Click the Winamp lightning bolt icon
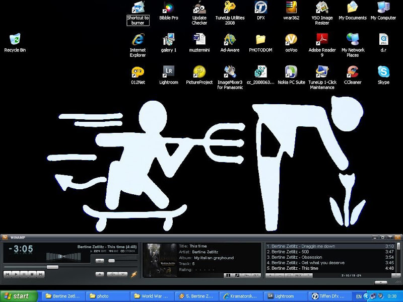The width and height of the screenshot is (403, 302). 134,274
